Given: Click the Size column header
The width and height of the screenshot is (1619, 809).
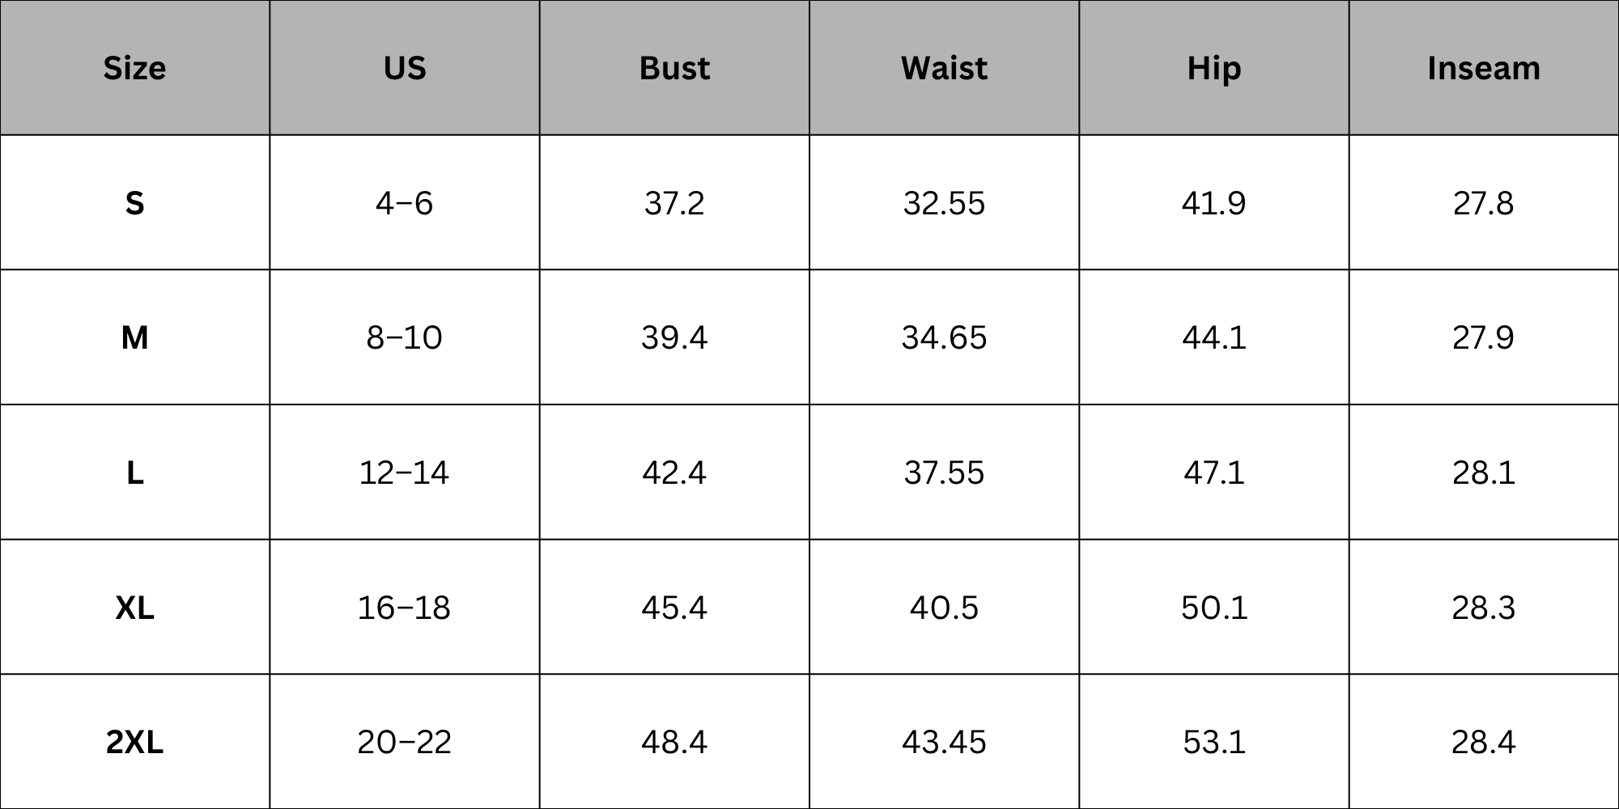Looking at the screenshot, I should click(134, 68).
